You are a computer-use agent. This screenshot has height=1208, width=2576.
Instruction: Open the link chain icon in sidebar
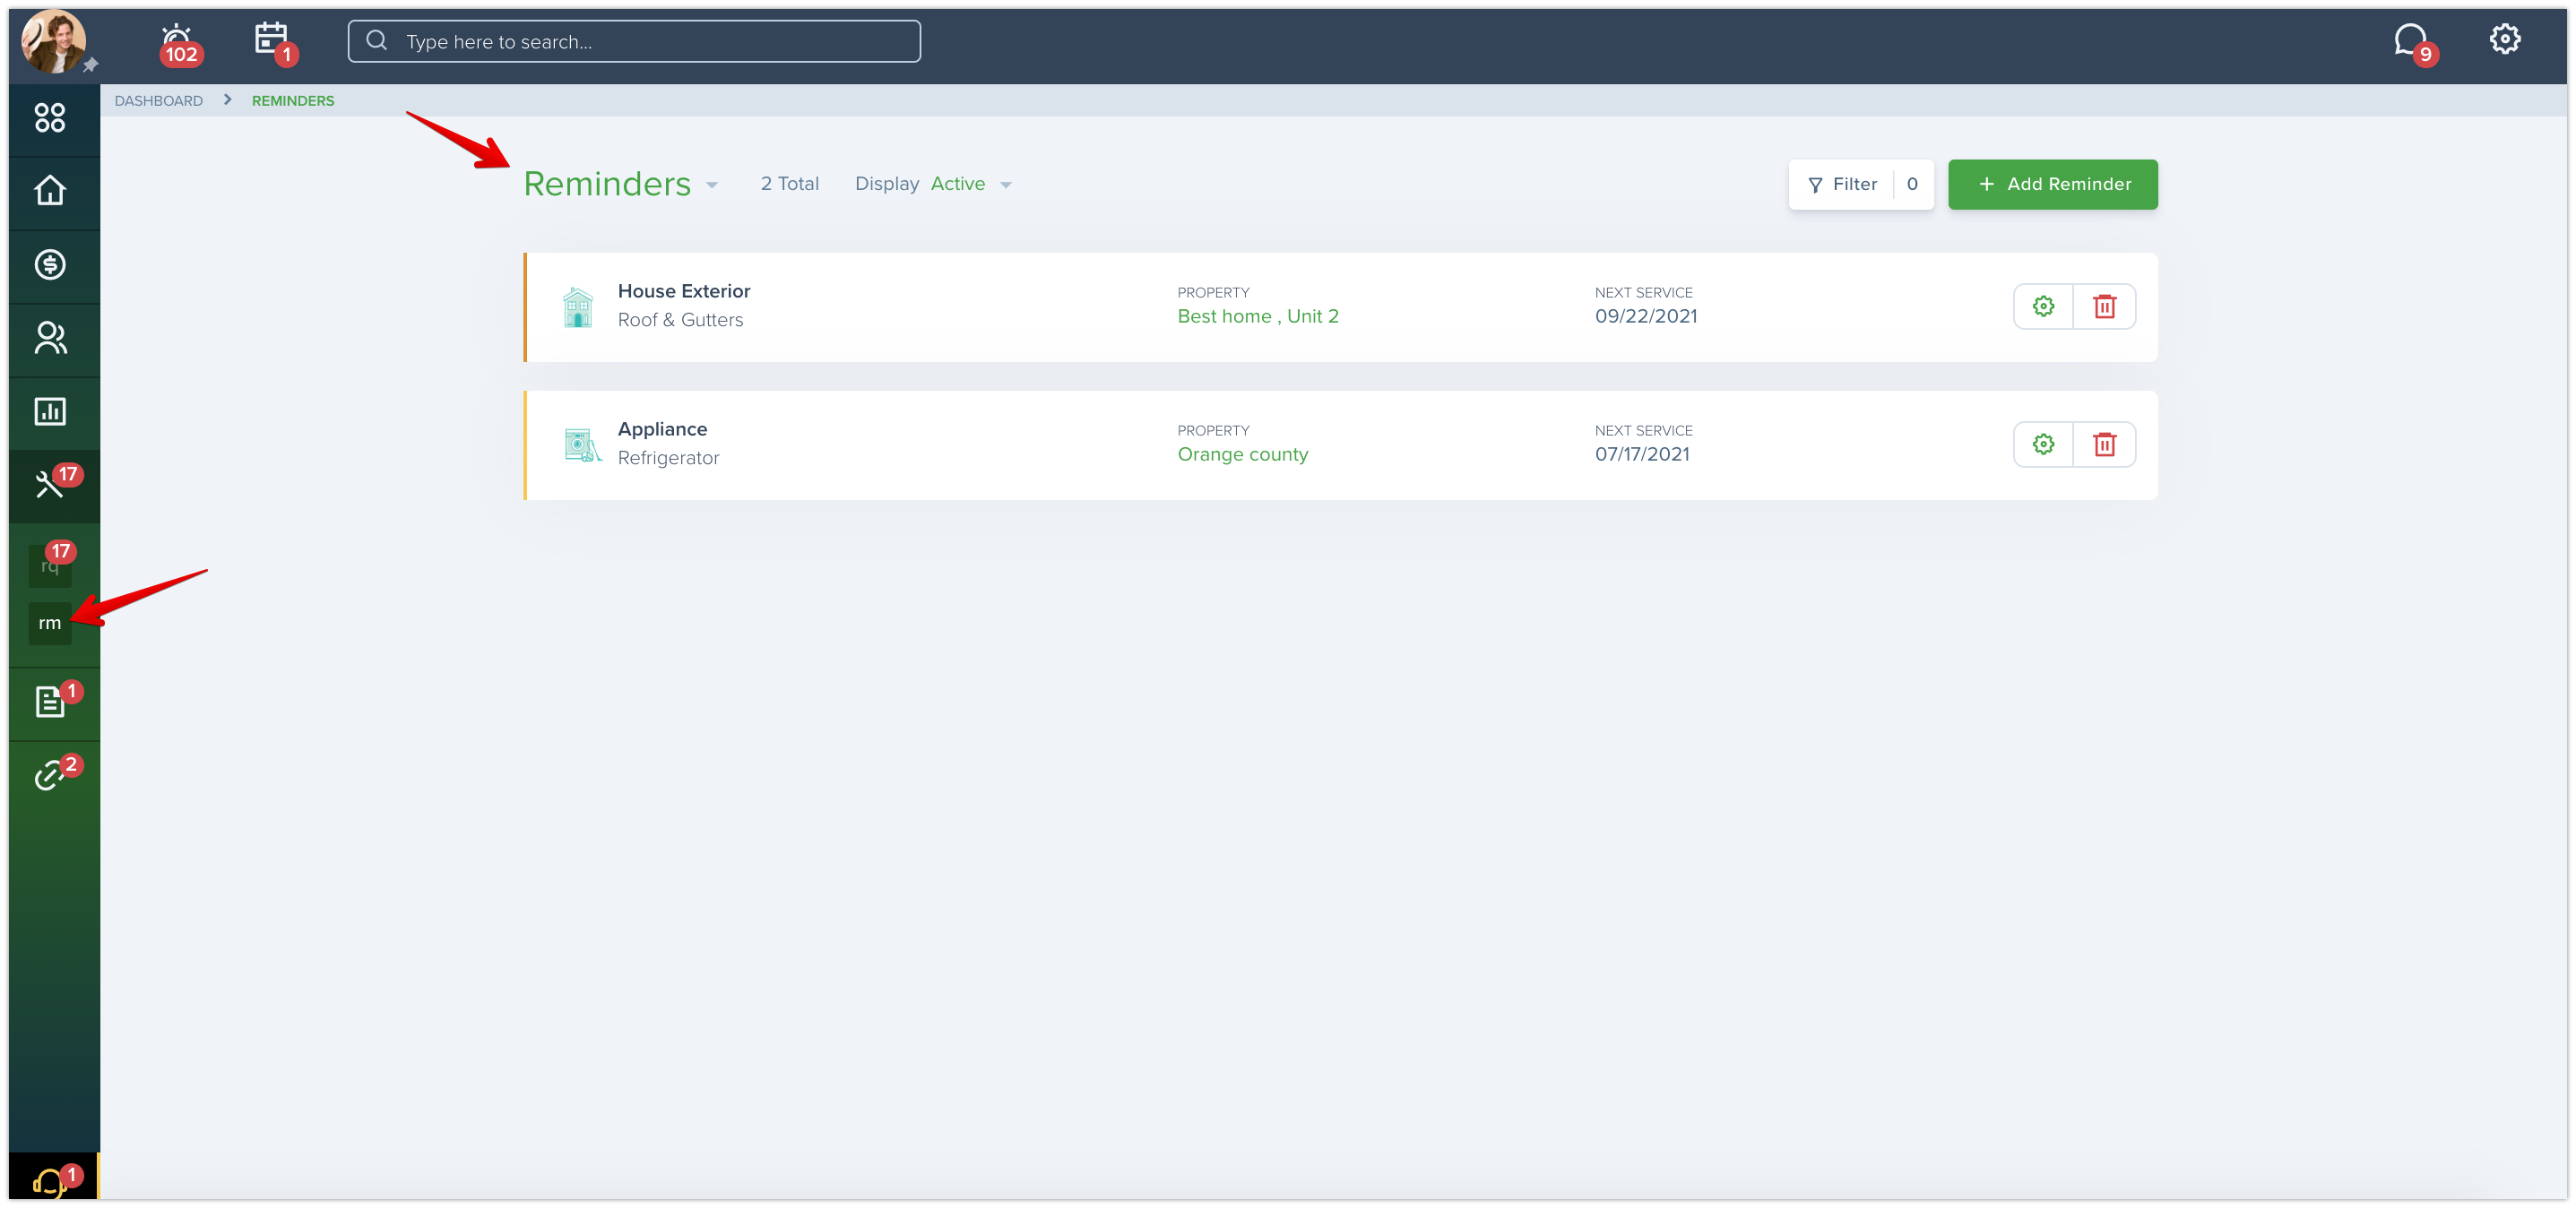click(x=50, y=775)
